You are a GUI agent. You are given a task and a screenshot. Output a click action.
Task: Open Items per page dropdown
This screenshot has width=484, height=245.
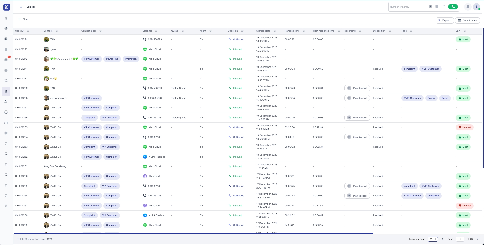click(433, 239)
